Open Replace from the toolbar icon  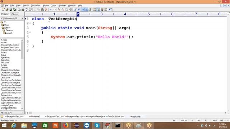63,10
